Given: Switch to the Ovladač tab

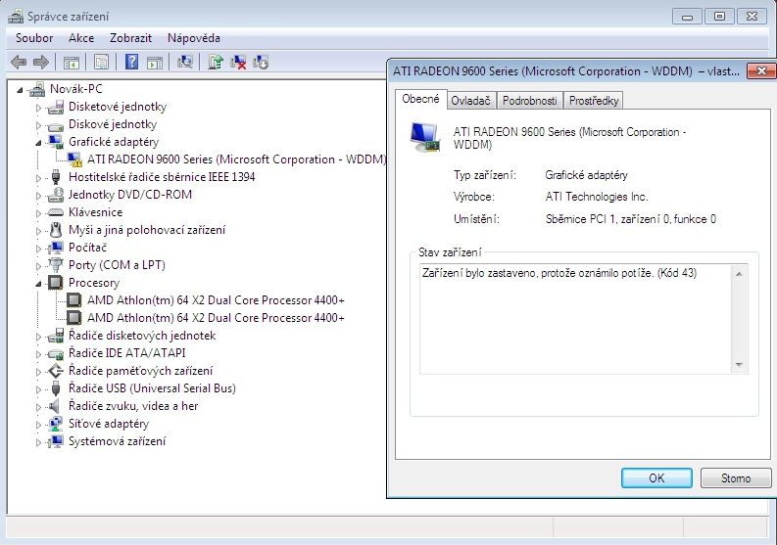Looking at the screenshot, I should coord(470,101).
